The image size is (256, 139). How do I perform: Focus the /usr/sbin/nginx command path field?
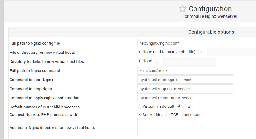[x=185, y=70]
